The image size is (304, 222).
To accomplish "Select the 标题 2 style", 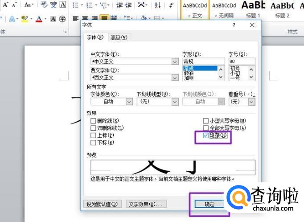I will 282,10.
